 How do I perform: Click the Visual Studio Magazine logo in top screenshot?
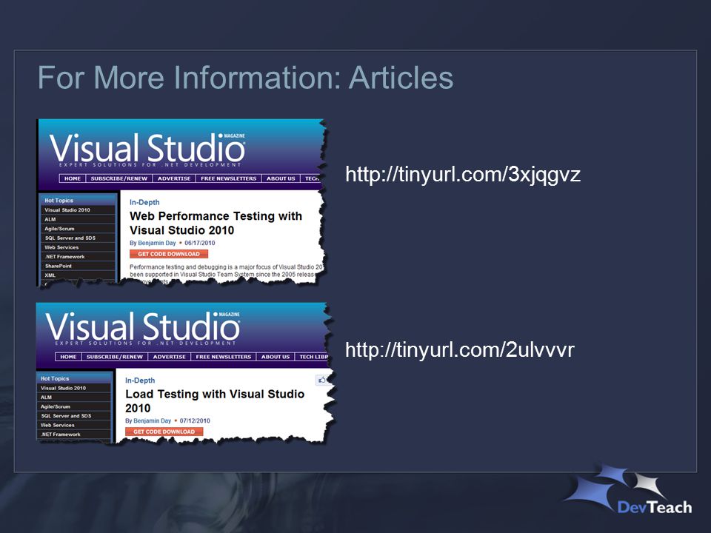pos(147,149)
